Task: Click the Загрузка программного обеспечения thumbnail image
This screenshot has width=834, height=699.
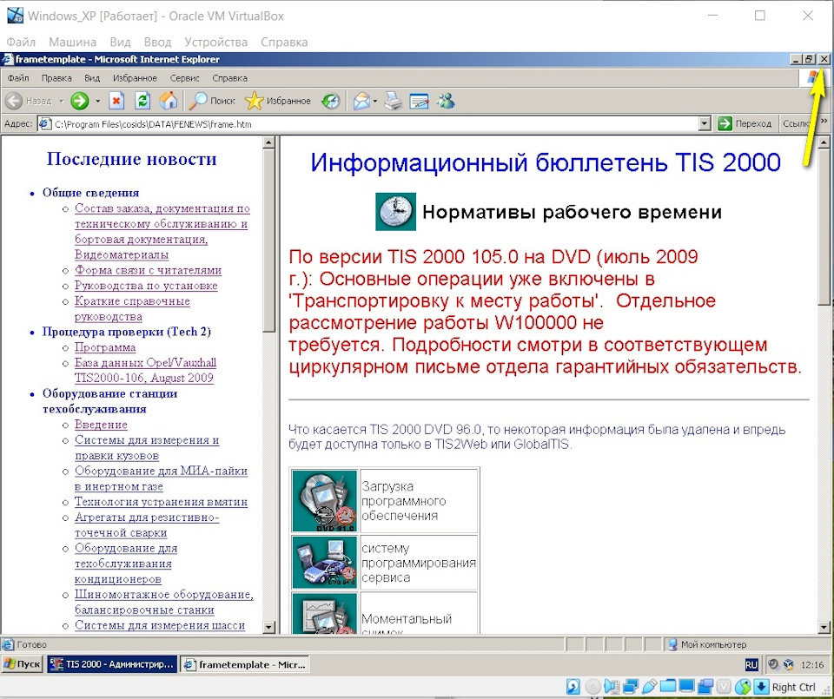Action: (x=324, y=501)
